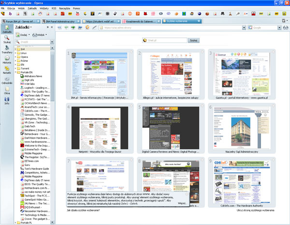Open the Okna windows panel
Viewport: 290px width, 225px height.
7,90
